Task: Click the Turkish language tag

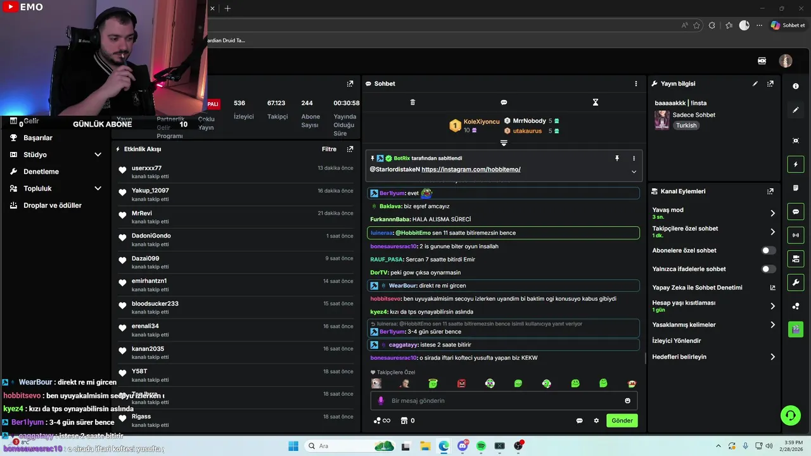Action: point(686,125)
